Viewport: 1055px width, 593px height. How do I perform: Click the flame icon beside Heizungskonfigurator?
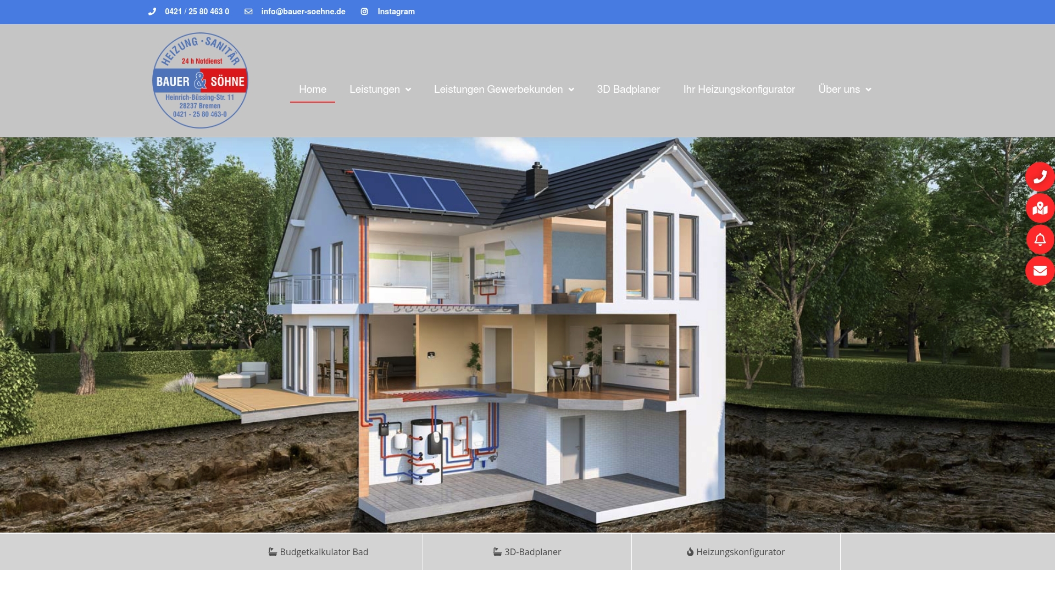coord(690,552)
